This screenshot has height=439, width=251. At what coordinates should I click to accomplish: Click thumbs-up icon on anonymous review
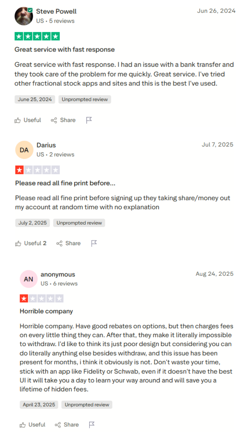[22, 425]
